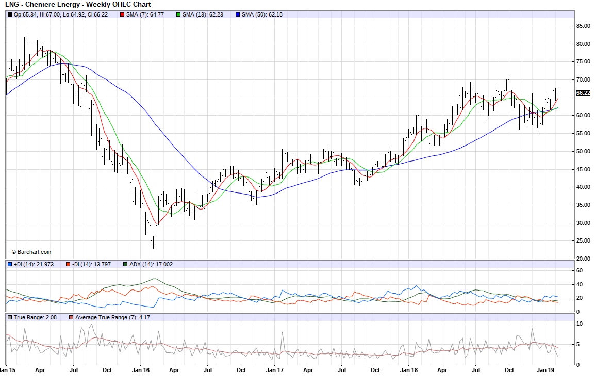Image resolution: width=596 pixels, height=386 pixels.
Task: Click the Jan 18 date axis label
Action: point(409,370)
